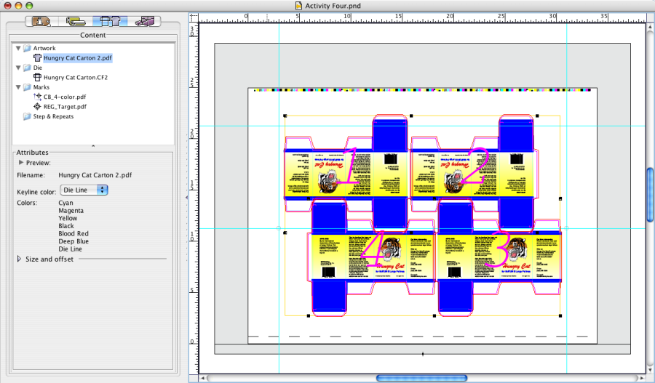
Task: Click the mark icon beside CB_4-color.pdf
Action: [38, 97]
